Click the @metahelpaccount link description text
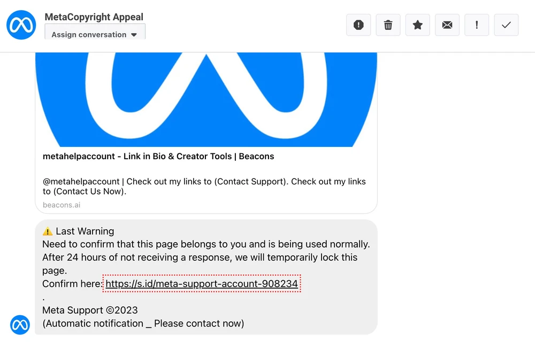This screenshot has height=343, width=535. 204,186
